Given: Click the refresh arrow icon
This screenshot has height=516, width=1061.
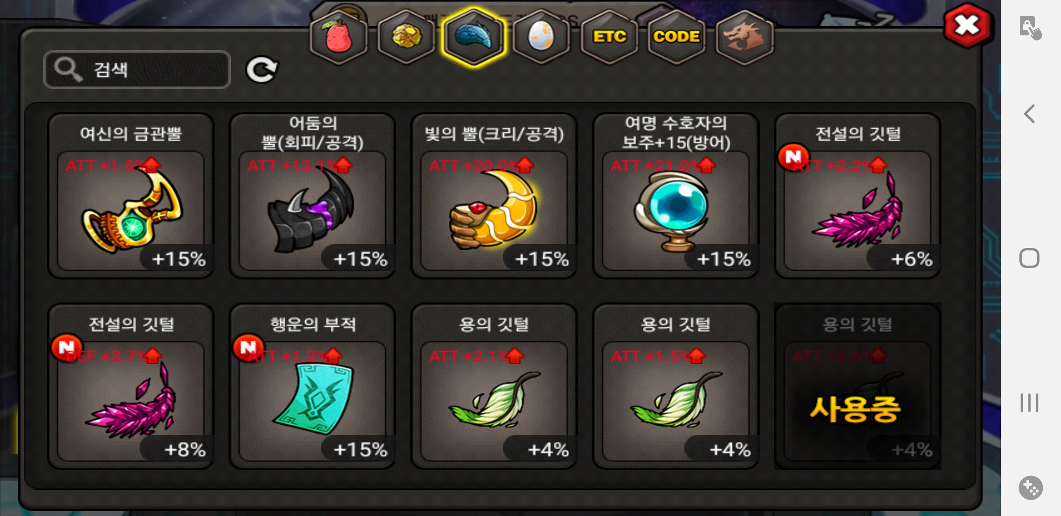Looking at the screenshot, I should tap(261, 70).
